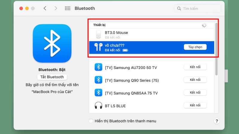Click headphones icon for BT LS BLUE
Screen dimensions: 239x134
coord(98,105)
